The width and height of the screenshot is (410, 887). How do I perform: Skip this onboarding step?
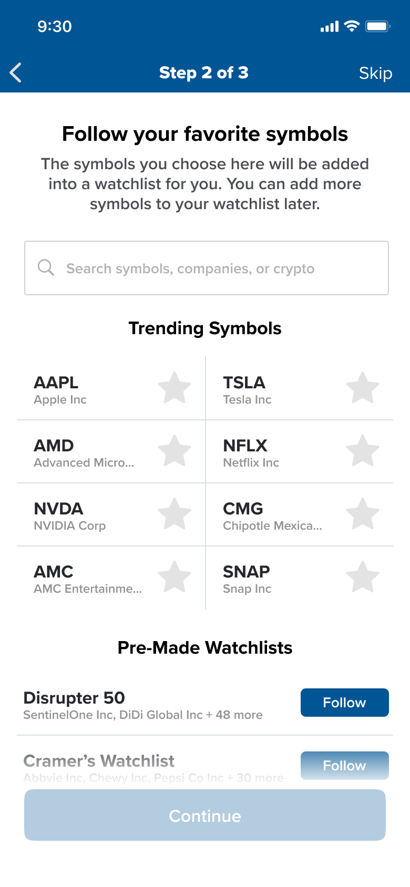[375, 73]
